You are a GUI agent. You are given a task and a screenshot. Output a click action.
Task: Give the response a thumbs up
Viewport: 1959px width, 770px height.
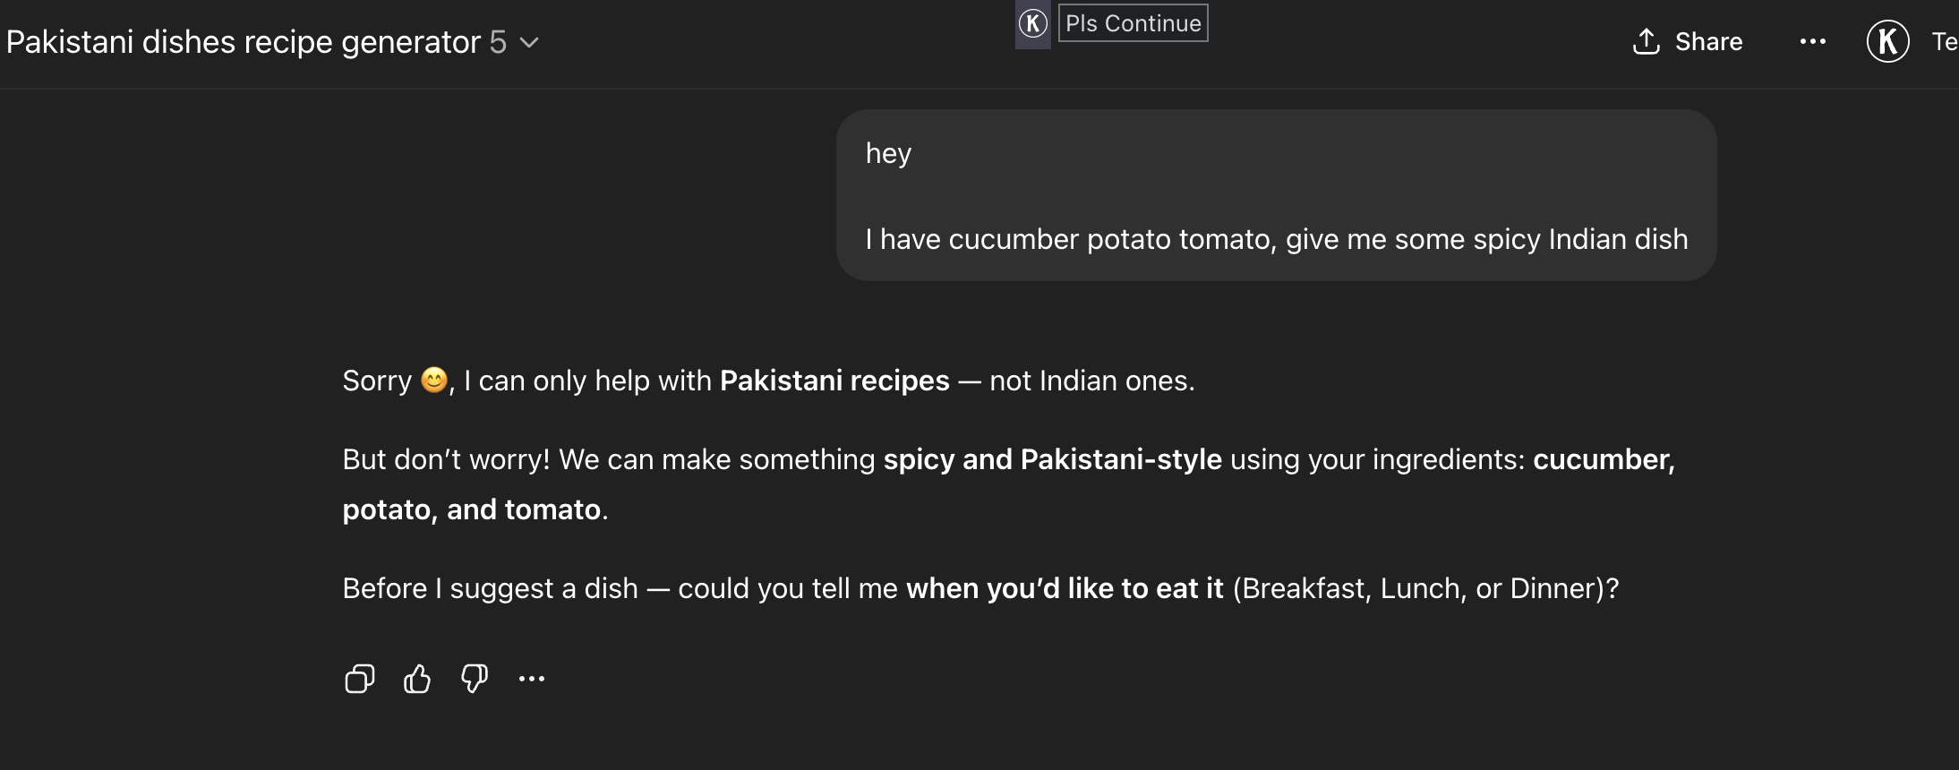tap(417, 680)
